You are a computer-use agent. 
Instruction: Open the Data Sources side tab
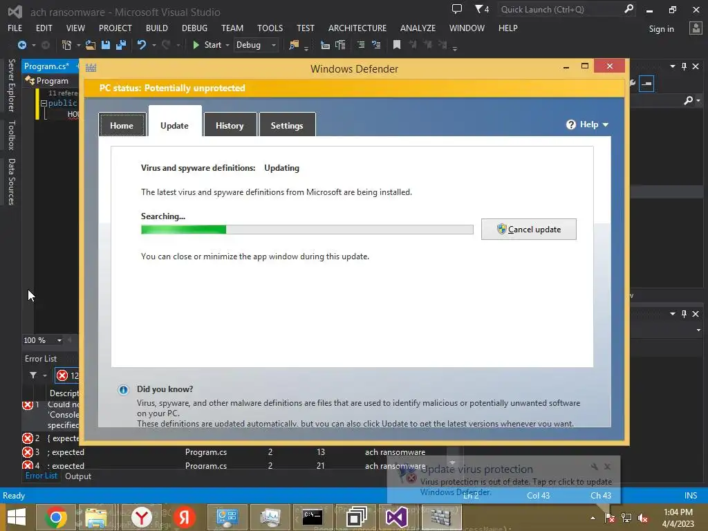(12, 182)
